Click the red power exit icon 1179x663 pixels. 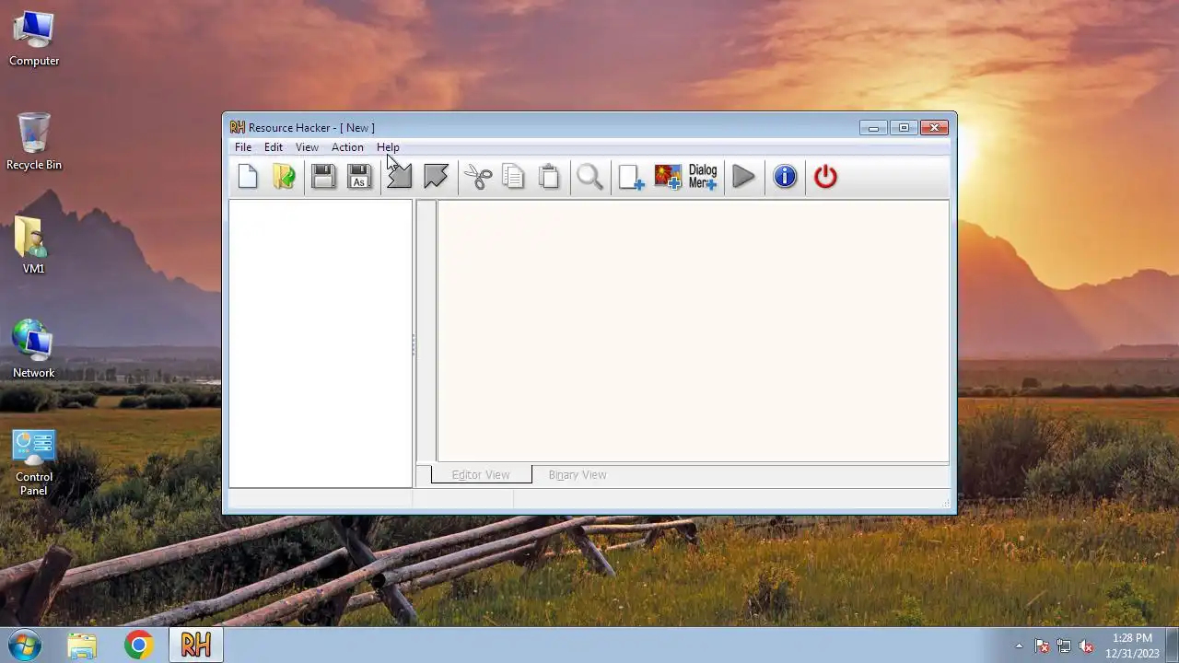(825, 176)
